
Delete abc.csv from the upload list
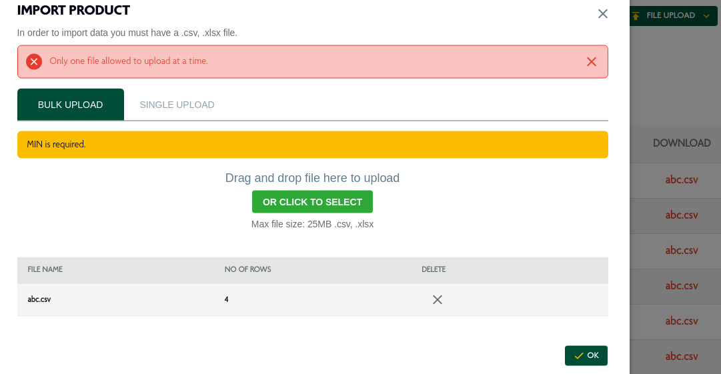pyautogui.click(x=438, y=299)
